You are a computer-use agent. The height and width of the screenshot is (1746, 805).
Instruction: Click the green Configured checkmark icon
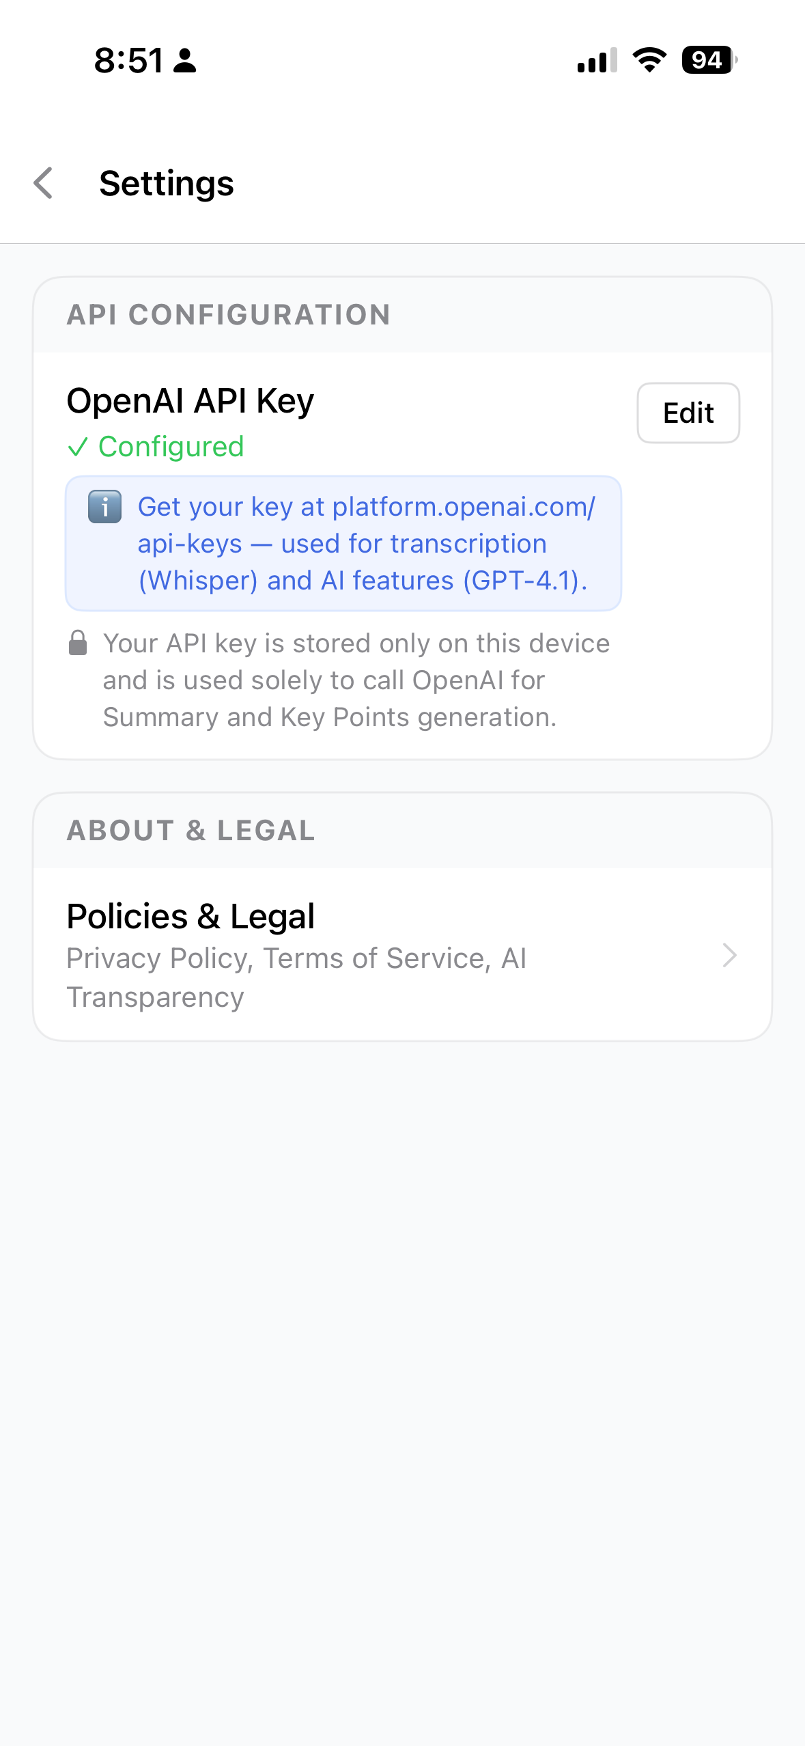[x=78, y=447]
